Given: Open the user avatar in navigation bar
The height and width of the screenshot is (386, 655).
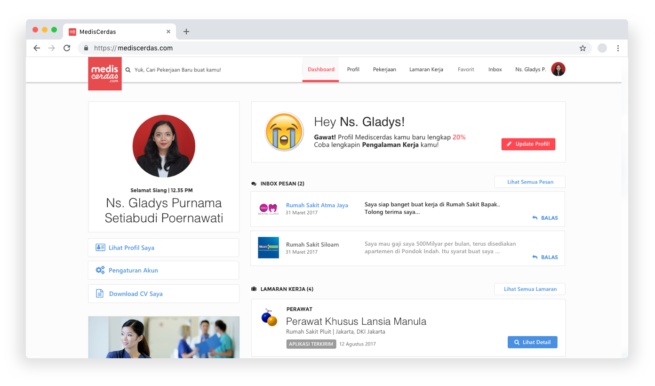Looking at the screenshot, I should click(x=558, y=69).
